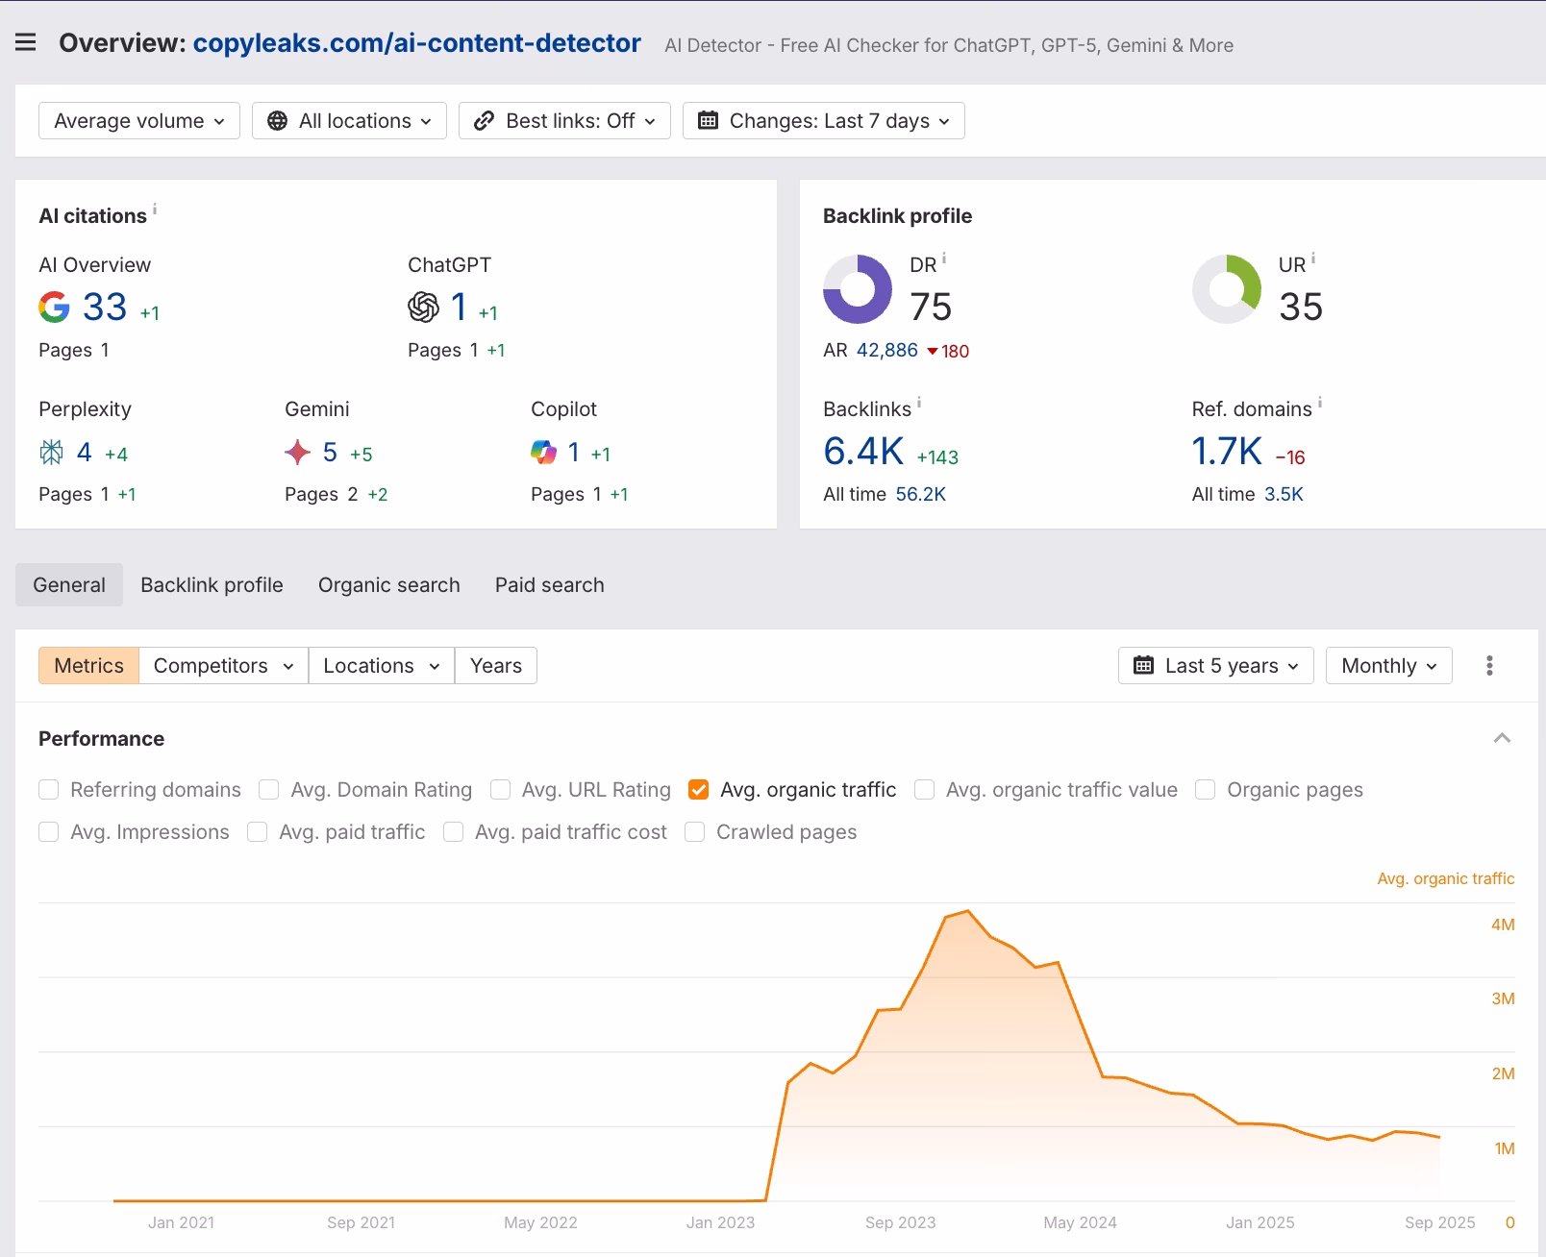Click the info icon next to Backlinks
The width and height of the screenshot is (1546, 1257).
pos(919,403)
